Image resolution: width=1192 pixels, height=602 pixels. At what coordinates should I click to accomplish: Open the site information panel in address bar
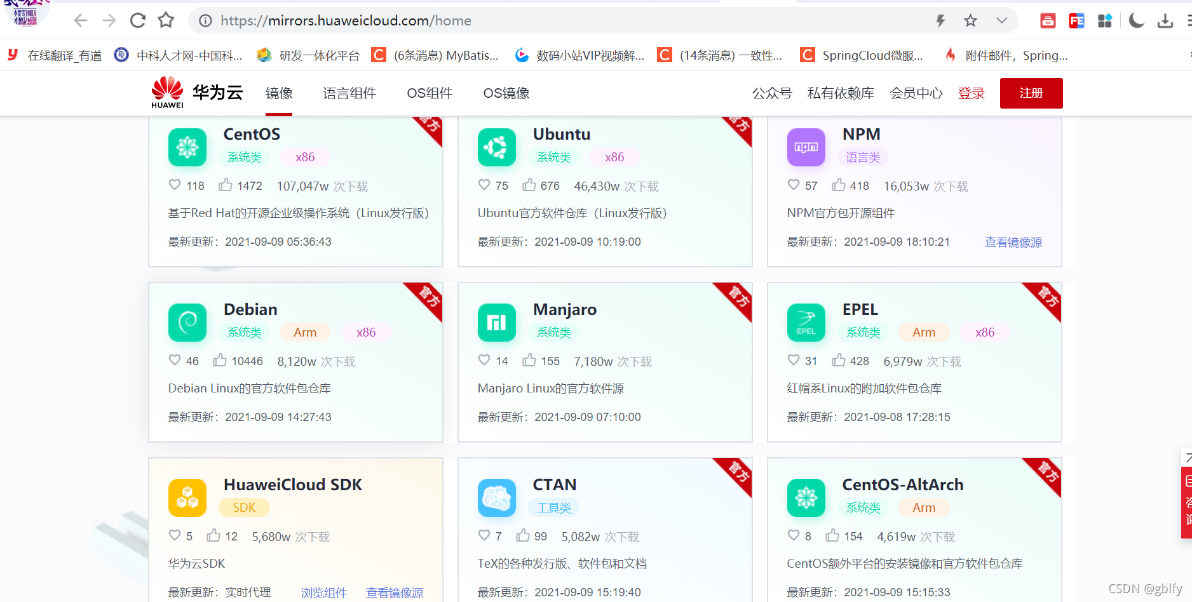click(x=204, y=20)
